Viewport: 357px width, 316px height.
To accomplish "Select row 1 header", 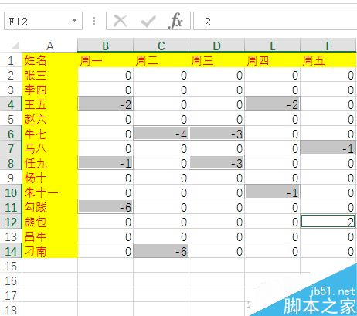I will click(11, 60).
